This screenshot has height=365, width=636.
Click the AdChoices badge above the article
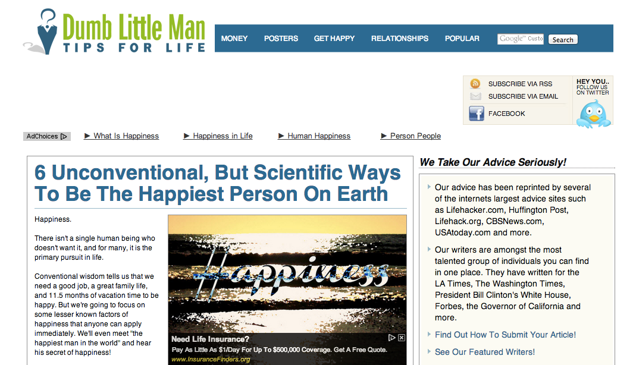point(47,137)
